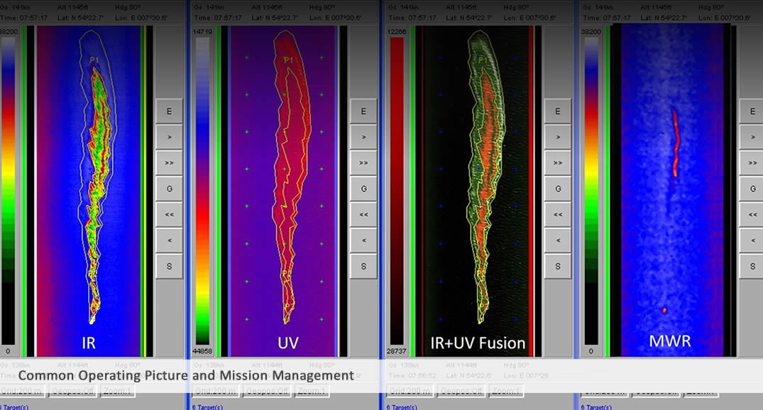Step forward with > in the MWR panel
The height and width of the screenshot is (410, 763).
pos(752,137)
